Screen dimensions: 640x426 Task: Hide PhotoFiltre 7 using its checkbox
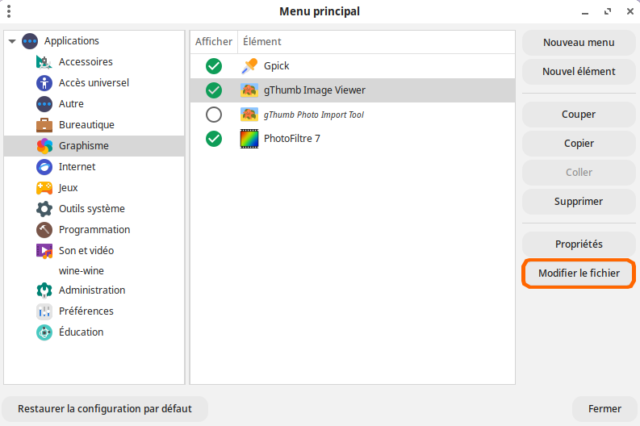(x=214, y=139)
